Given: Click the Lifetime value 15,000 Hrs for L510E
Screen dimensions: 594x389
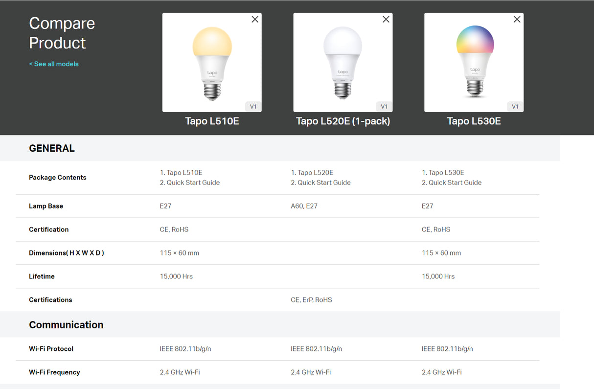Looking at the screenshot, I should tap(176, 276).
